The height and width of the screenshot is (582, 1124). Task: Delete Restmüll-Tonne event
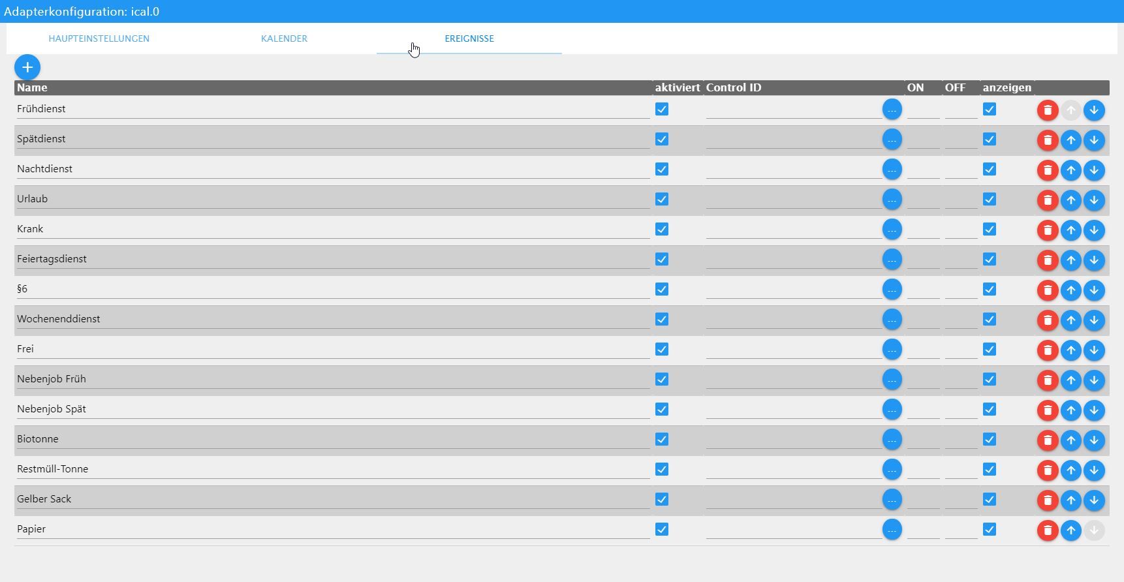1048,470
